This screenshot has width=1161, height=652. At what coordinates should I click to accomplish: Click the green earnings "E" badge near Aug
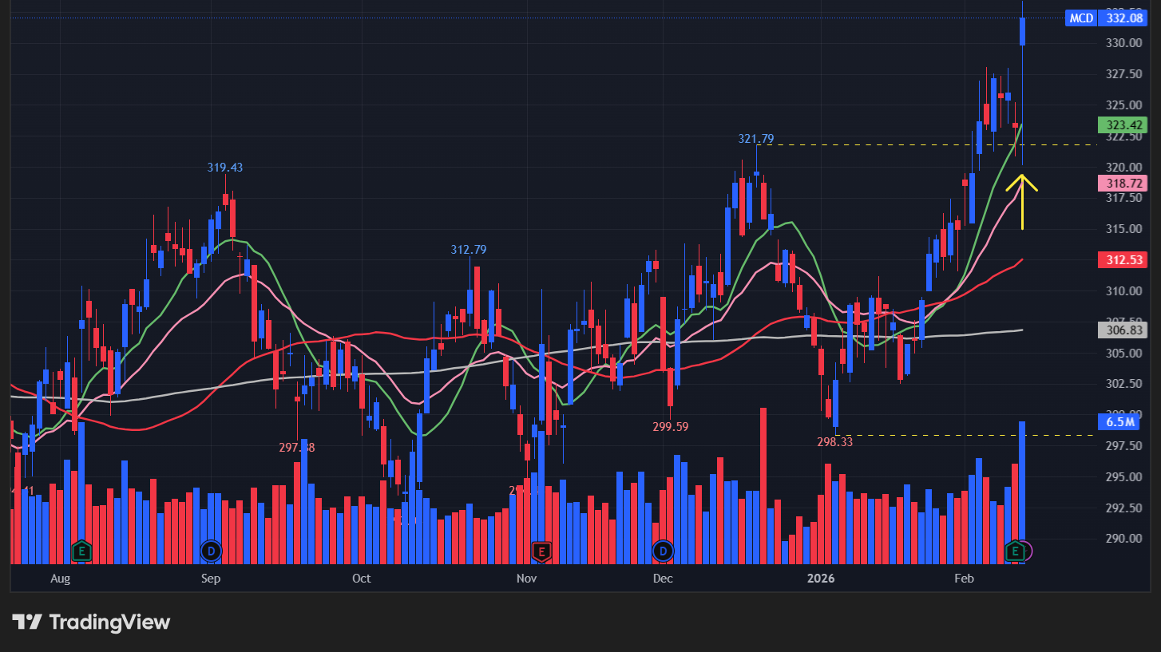point(81,551)
